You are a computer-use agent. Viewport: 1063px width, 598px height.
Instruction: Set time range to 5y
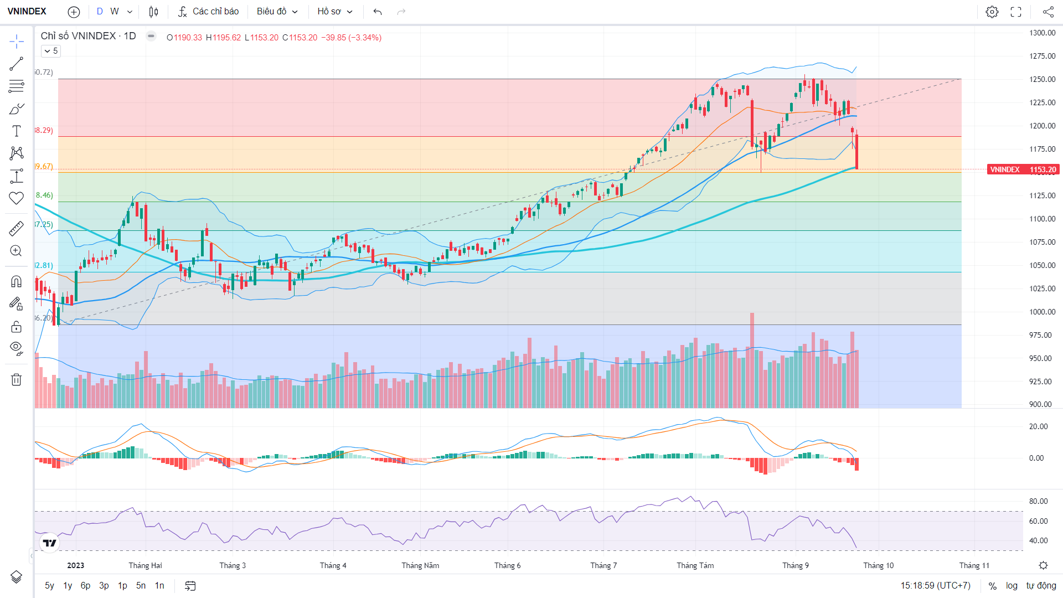49,585
